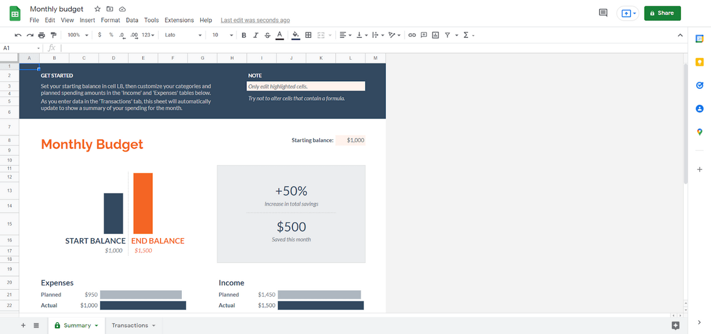Insert a chart using toolbar icon
711x334 pixels.
click(435, 35)
